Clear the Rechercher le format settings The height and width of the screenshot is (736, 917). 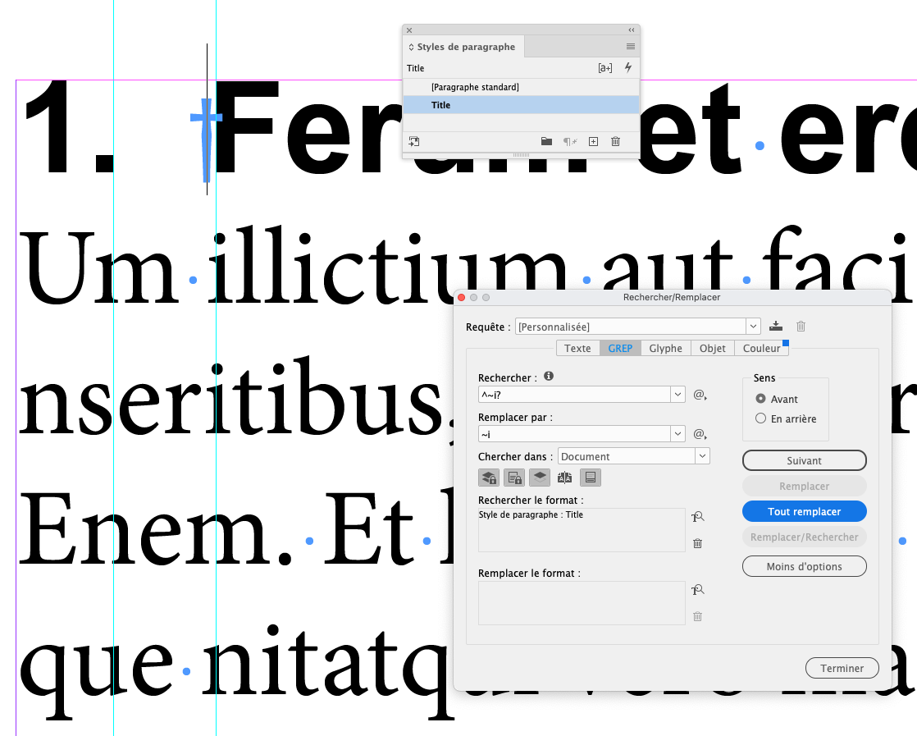(697, 543)
